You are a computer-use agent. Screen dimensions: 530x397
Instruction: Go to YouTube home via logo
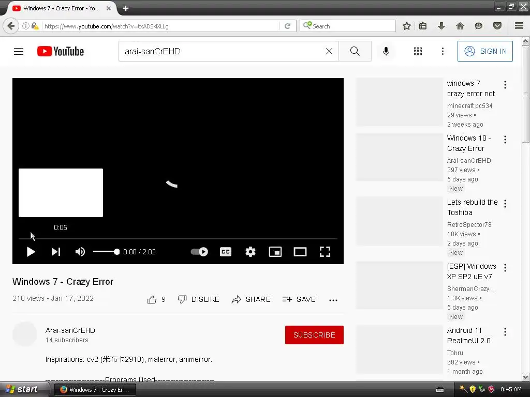point(61,51)
